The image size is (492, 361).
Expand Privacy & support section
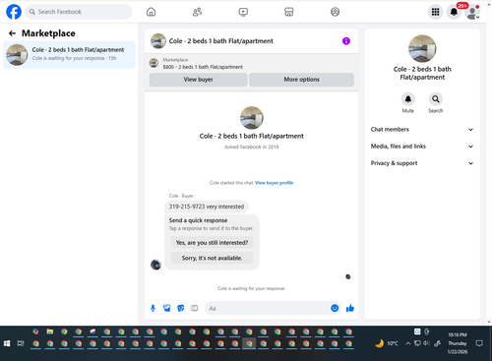click(x=422, y=163)
